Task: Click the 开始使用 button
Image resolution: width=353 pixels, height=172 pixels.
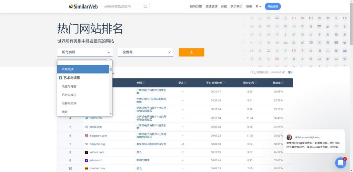Action: point(273,7)
